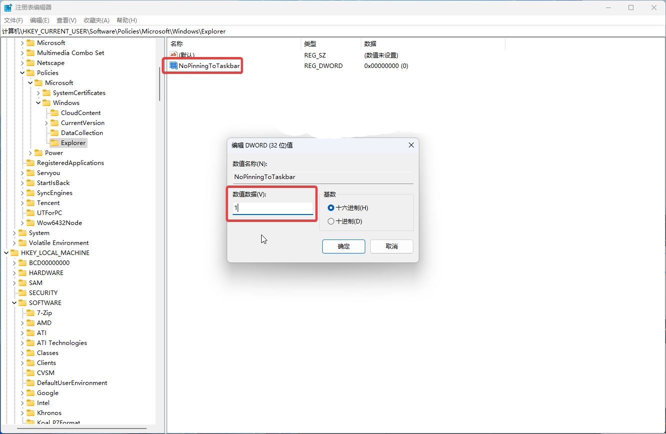Image resolution: width=666 pixels, height=434 pixels.
Task: Collapse the Microsoft key under Policies
Action: 31,82
